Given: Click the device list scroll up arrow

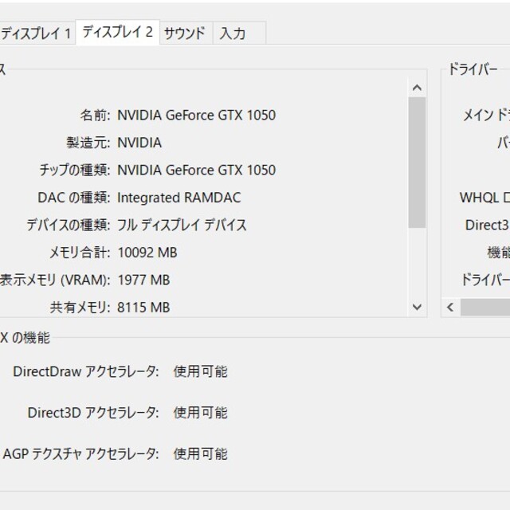Looking at the screenshot, I should pos(417,88).
